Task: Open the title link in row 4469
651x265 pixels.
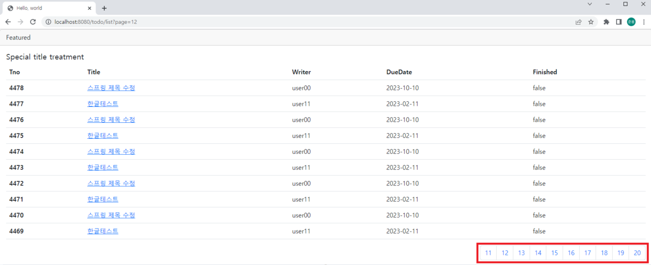Action: 103,231
